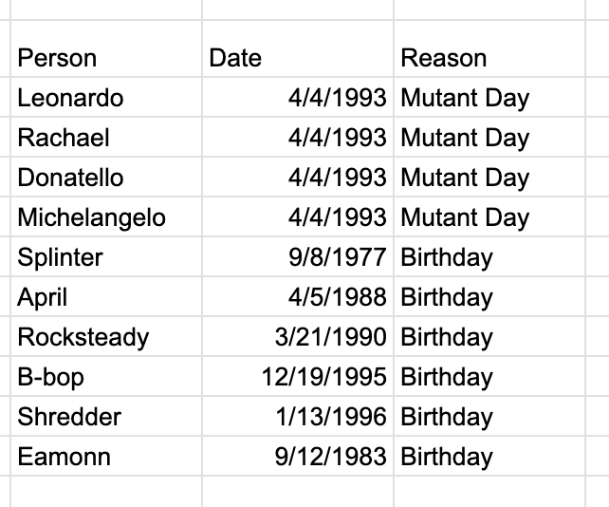
Task: Select the 12/19/1995 date cell
Action: point(298,376)
